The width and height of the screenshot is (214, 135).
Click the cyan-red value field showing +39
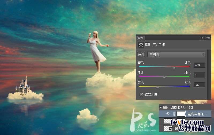[199, 65]
